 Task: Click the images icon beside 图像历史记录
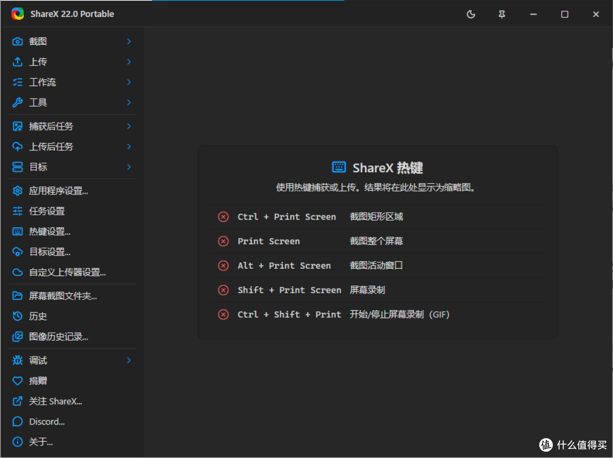(18, 336)
